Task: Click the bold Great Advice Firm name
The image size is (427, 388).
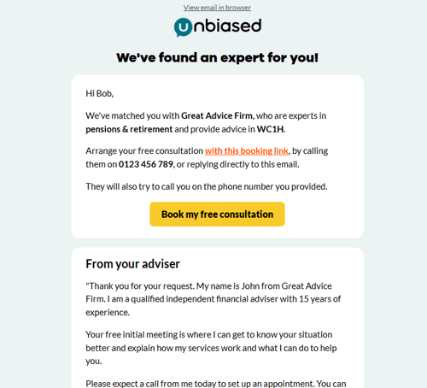Action: click(217, 115)
